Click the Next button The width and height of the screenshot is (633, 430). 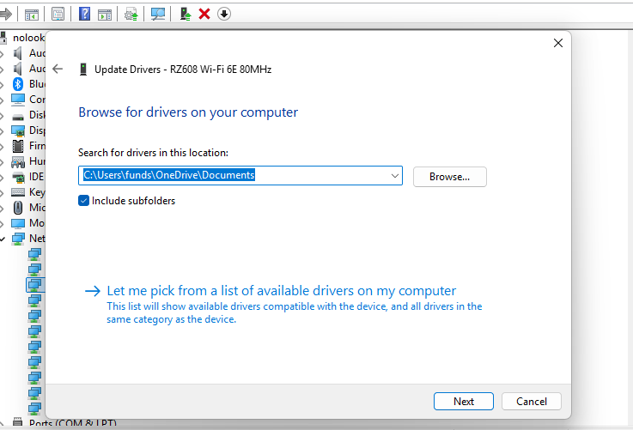coord(464,402)
